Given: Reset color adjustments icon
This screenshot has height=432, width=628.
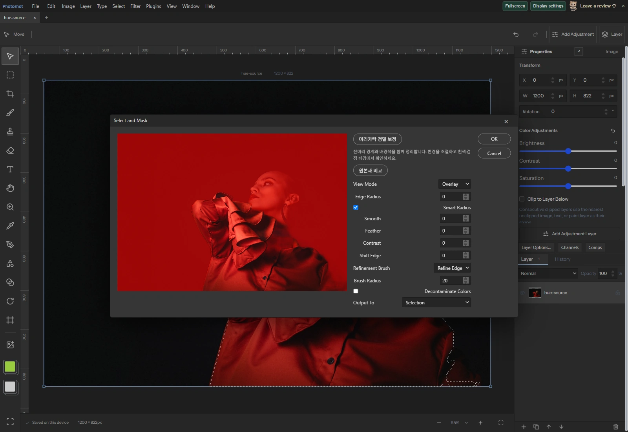Looking at the screenshot, I should tap(613, 130).
